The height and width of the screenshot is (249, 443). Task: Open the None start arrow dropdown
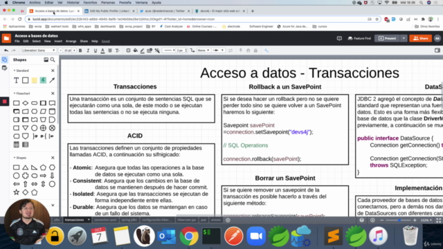203,50
